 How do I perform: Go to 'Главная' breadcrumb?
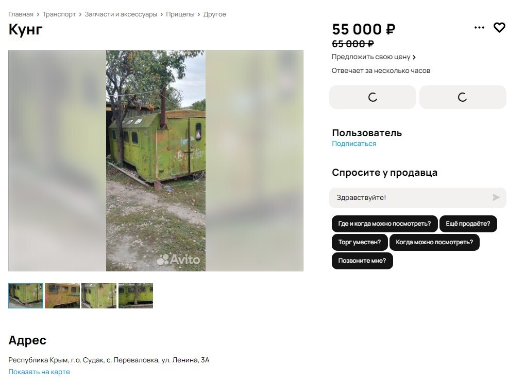click(x=21, y=14)
